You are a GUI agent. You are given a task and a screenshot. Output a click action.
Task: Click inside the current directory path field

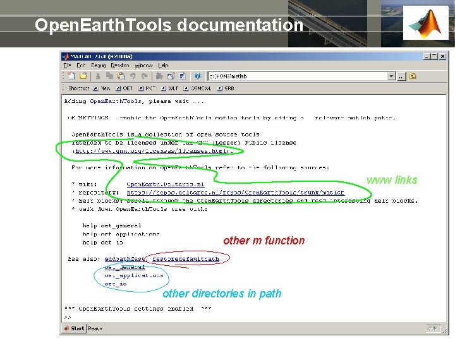click(298, 76)
